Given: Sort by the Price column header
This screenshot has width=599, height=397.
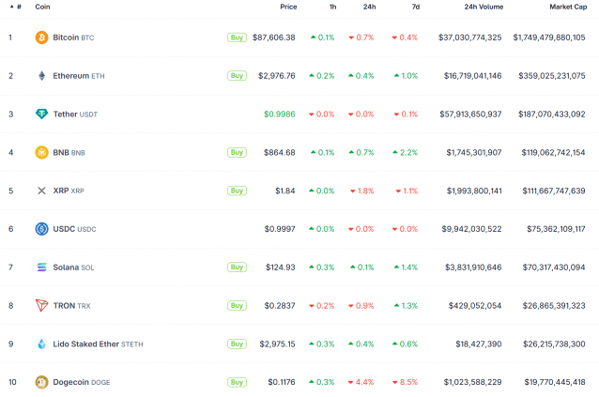Looking at the screenshot, I should click(287, 7).
